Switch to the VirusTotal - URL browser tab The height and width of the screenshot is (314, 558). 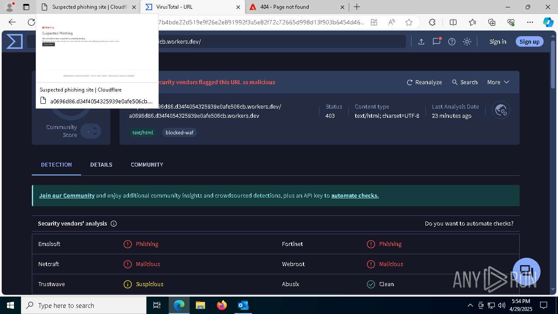(193, 7)
